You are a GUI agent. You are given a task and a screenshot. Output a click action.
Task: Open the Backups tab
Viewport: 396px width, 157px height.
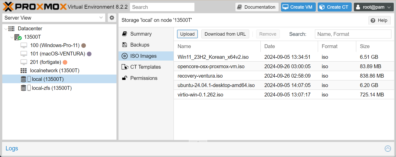pyautogui.click(x=146, y=45)
